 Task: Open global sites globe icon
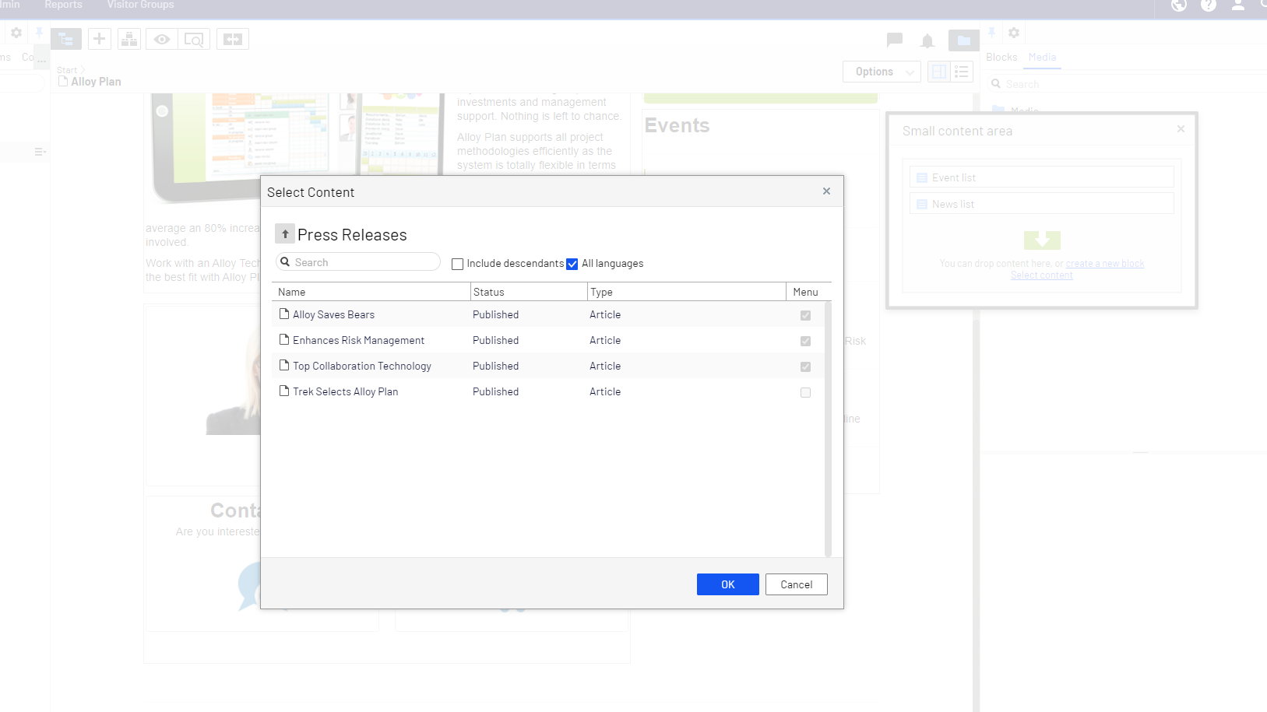click(x=1179, y=5)
